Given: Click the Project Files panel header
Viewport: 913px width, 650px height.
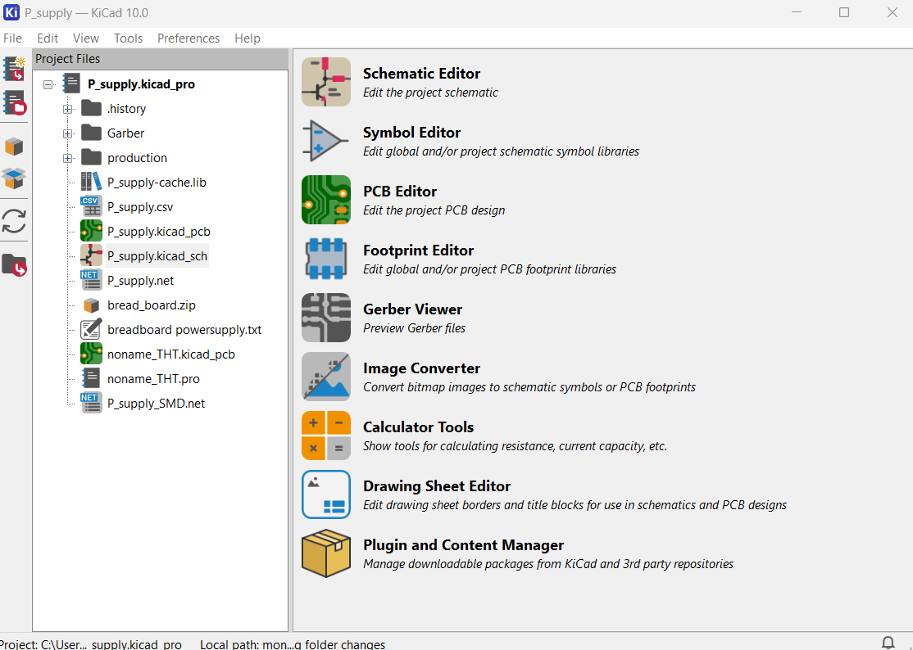Looking at the screenshot, I should tap(160, 59).
